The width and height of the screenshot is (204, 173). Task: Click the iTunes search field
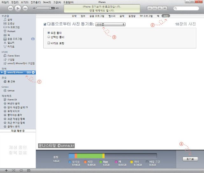[186, 8]
